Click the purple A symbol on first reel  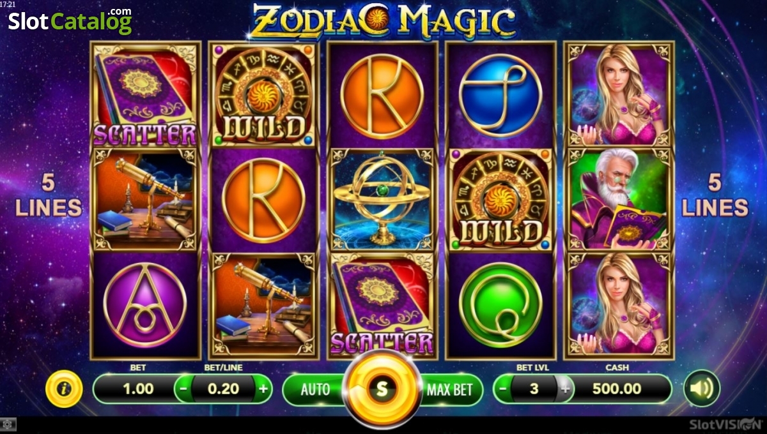tap(145, 304)
